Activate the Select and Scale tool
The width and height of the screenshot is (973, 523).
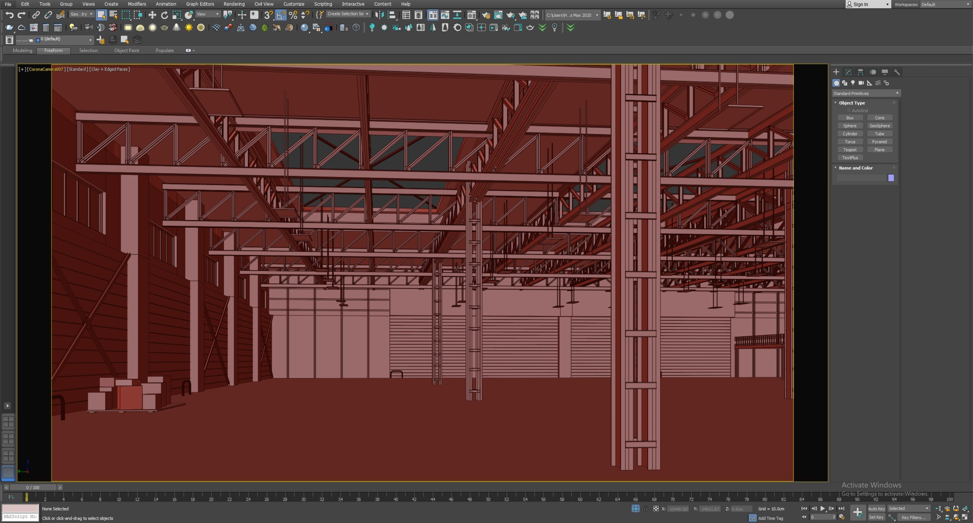coord(176,15)
